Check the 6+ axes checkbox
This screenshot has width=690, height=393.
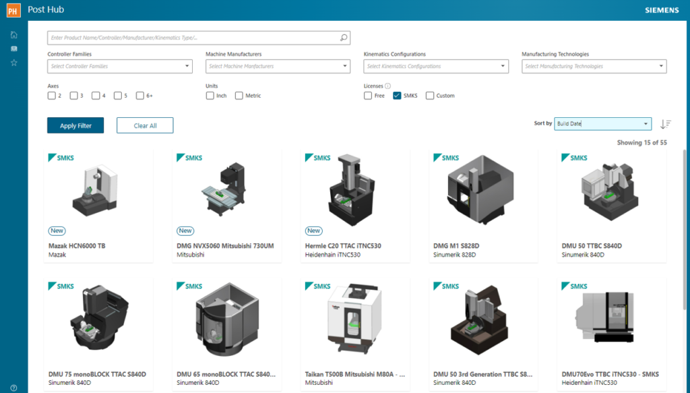[139, 96]
